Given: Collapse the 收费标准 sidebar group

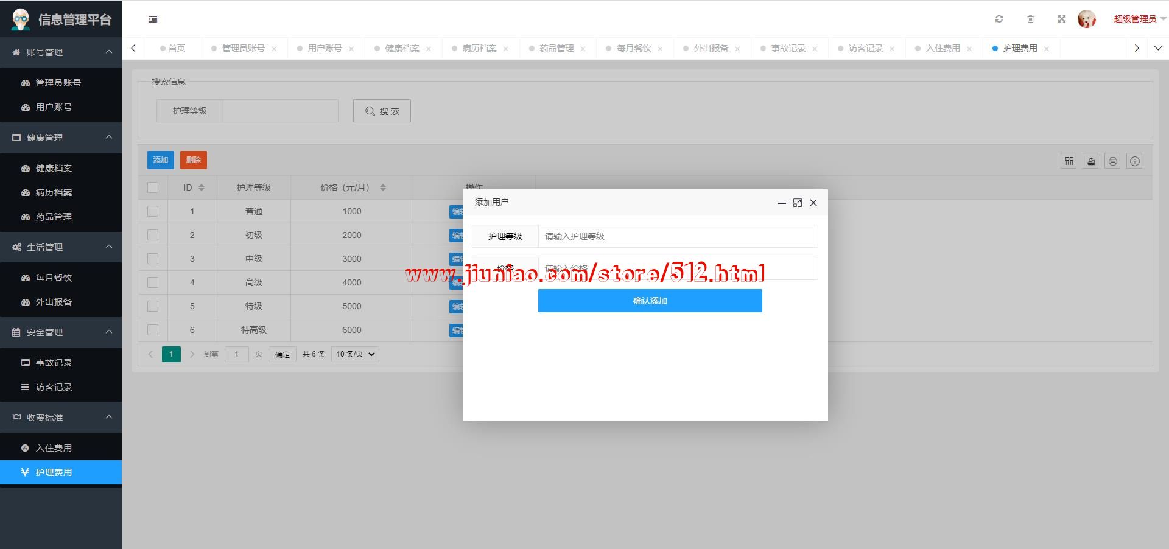Looking at the screenshot, I should point(61,418).
